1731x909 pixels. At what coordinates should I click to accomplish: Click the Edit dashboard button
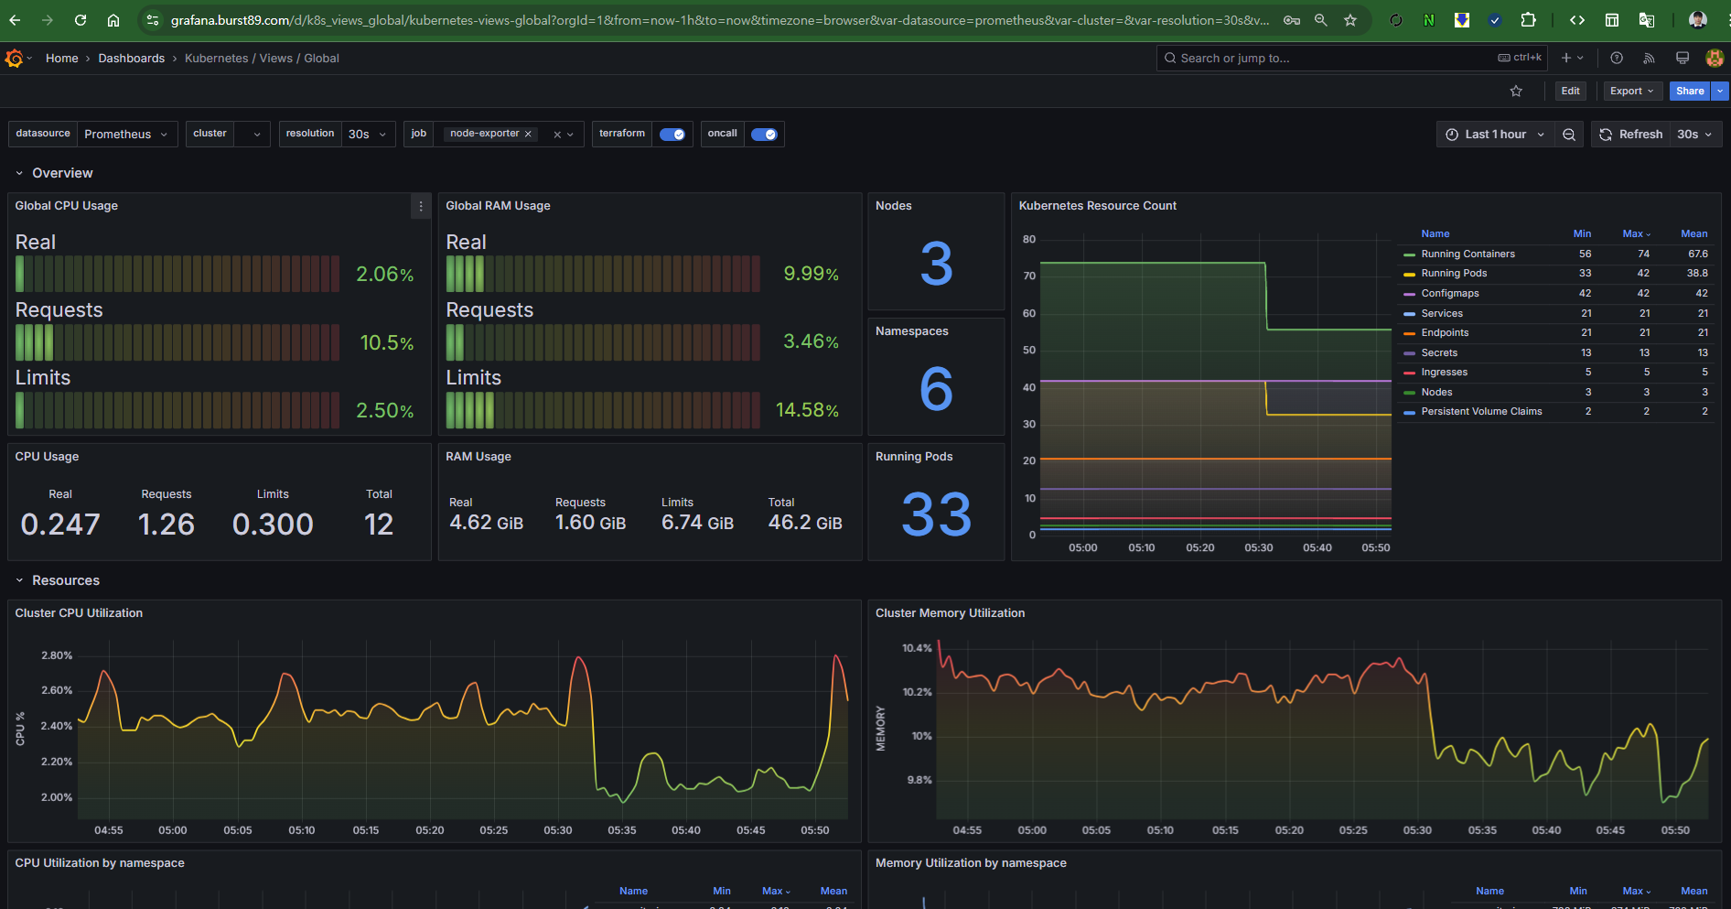point(1570,91)
